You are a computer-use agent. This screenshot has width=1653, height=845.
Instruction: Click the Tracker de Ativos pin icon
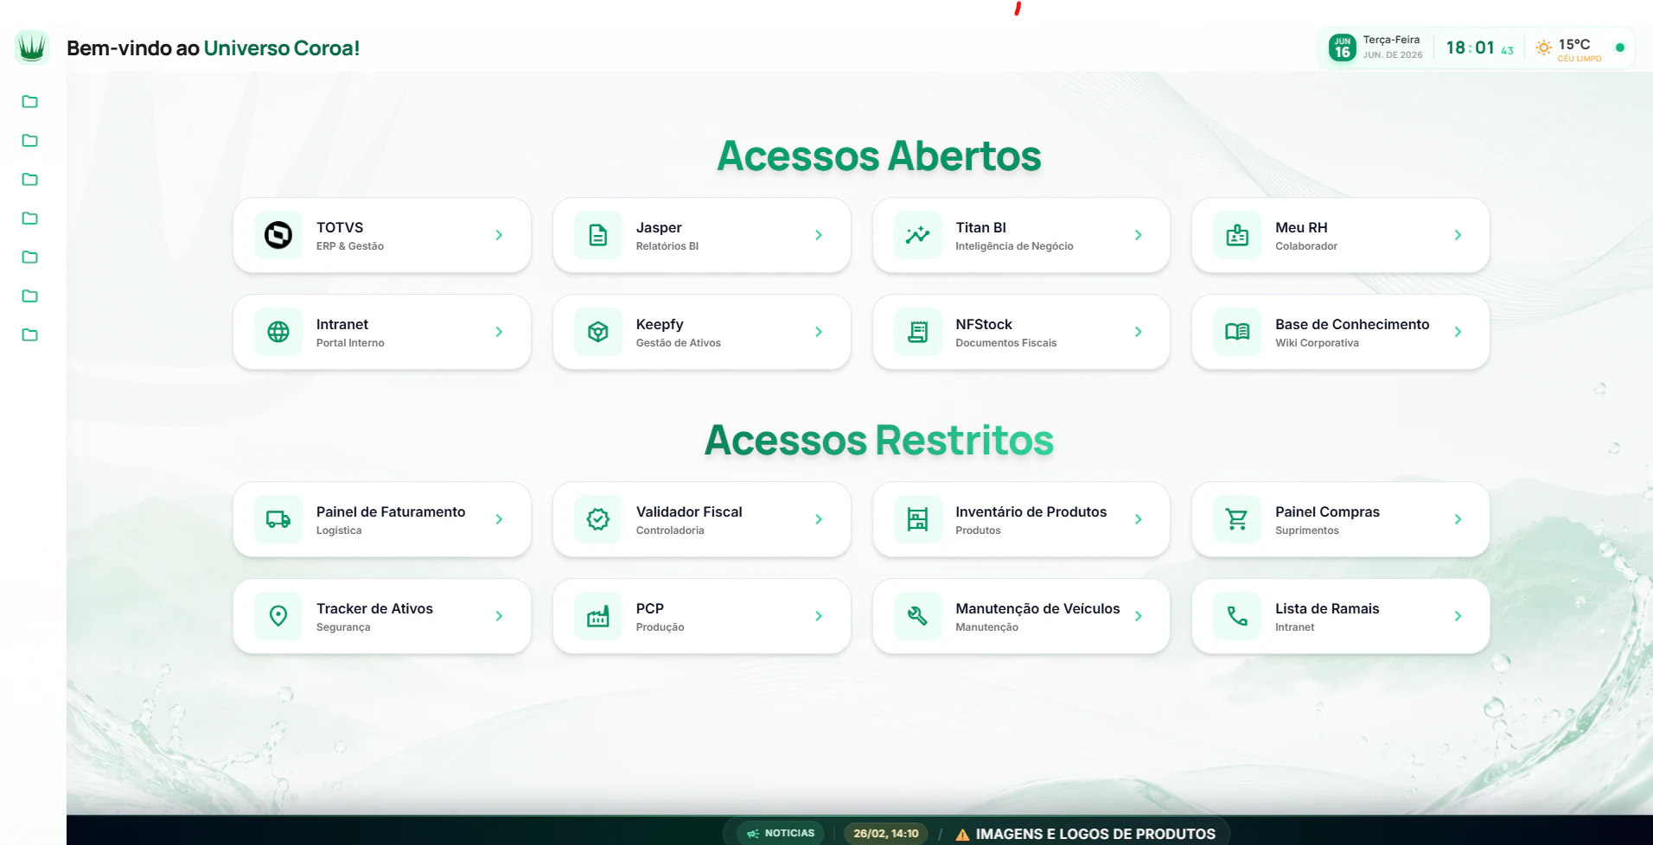[278, 616]
